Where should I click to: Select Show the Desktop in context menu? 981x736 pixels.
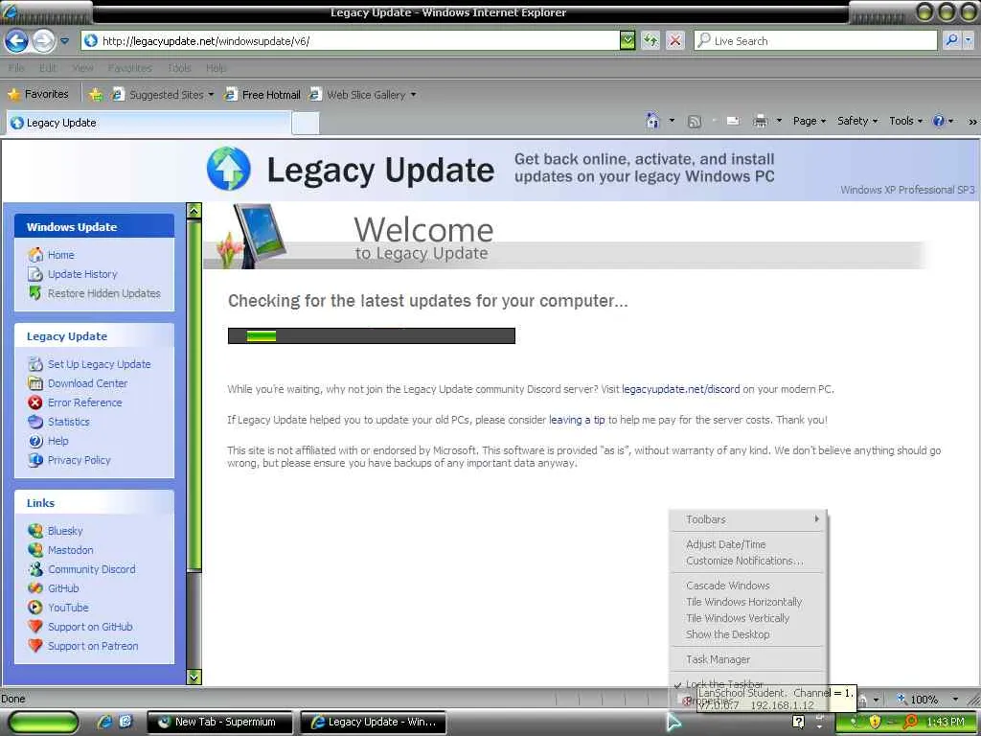[x=748, y=634]
